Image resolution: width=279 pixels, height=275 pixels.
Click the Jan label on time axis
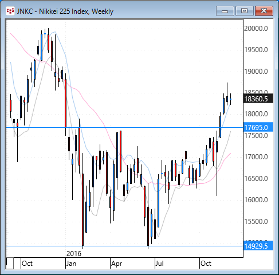(71, 264)
